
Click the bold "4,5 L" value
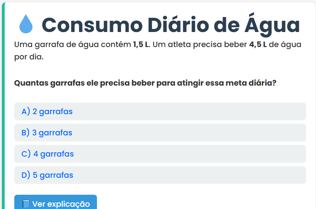pos(258,44)
